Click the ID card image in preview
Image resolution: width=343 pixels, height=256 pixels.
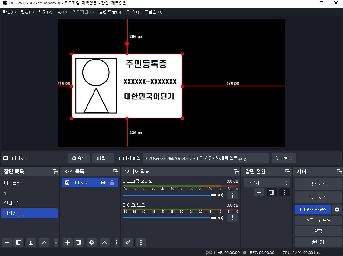click(127, 86)
